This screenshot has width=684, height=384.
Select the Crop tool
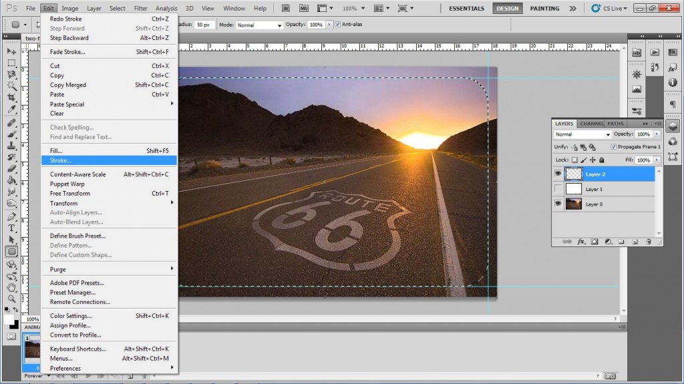(11, 98)
